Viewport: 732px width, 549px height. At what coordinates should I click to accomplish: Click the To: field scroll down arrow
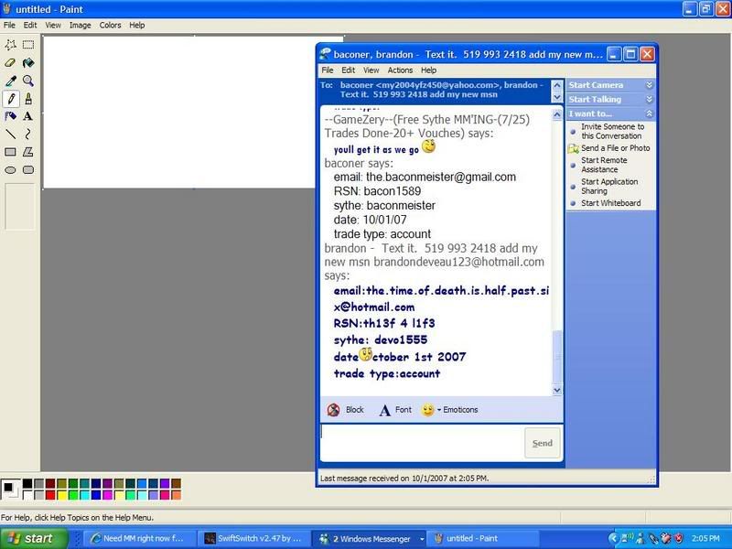point(557,97)
